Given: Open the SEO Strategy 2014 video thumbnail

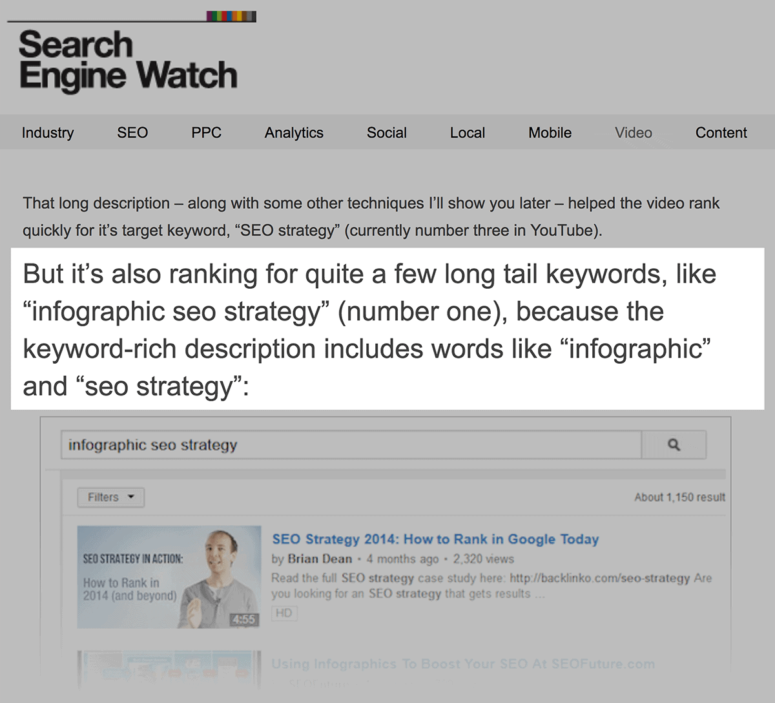Looking at the screenshot, I should tap(169, 577).
